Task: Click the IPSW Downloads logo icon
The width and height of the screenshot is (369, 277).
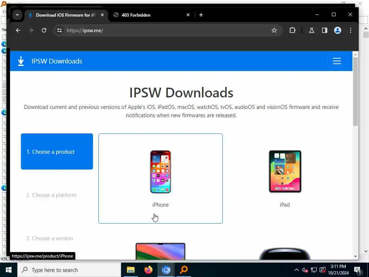Action: coord(21,61)
